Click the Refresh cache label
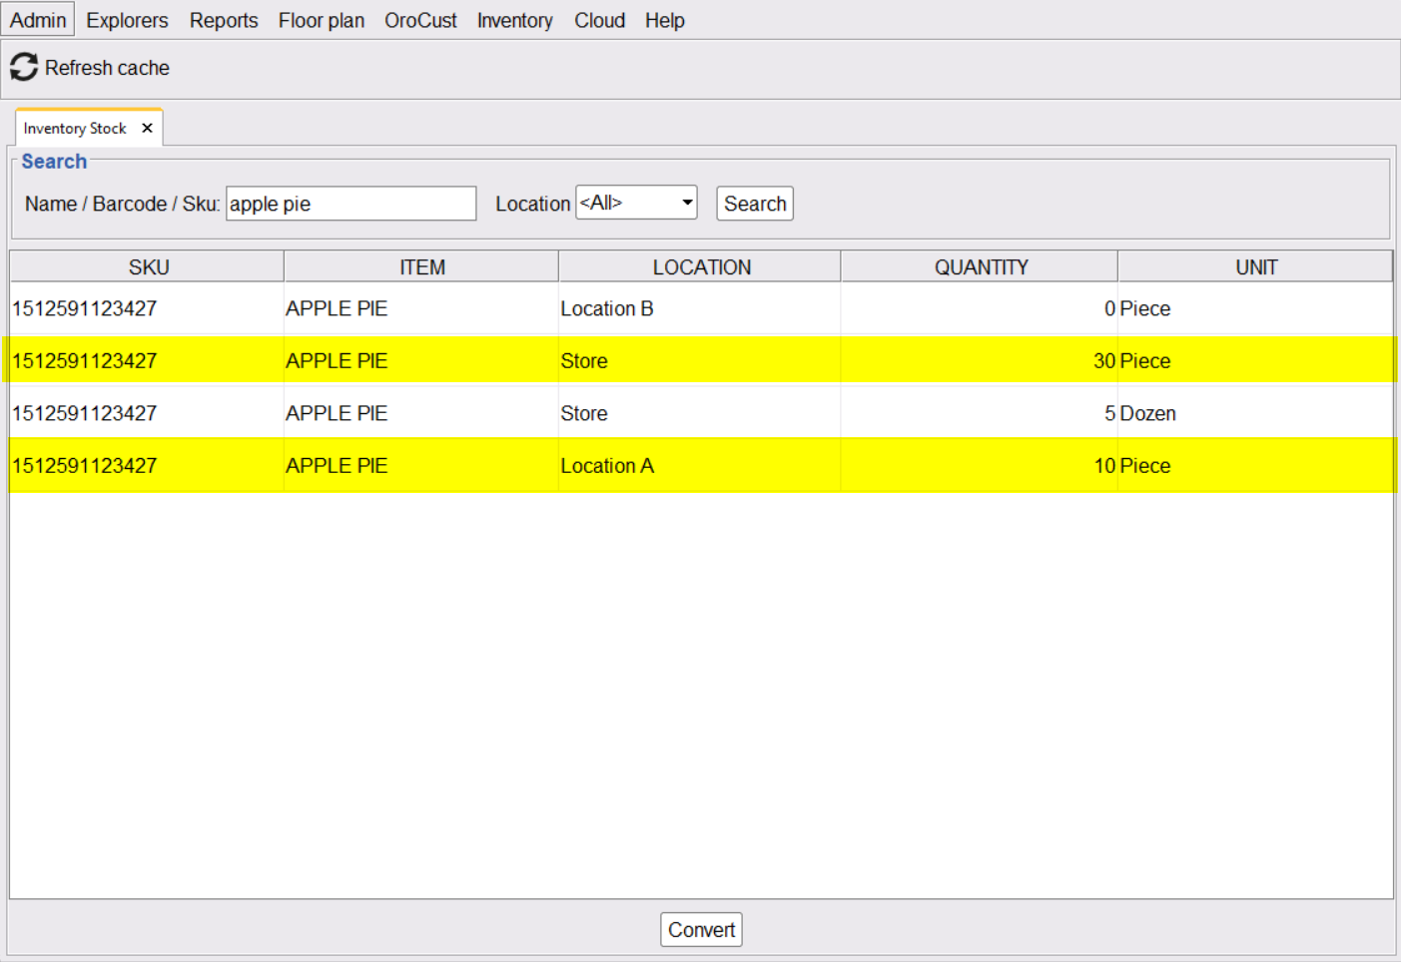Screen dimensions: 1401x962 coord(107,68)
